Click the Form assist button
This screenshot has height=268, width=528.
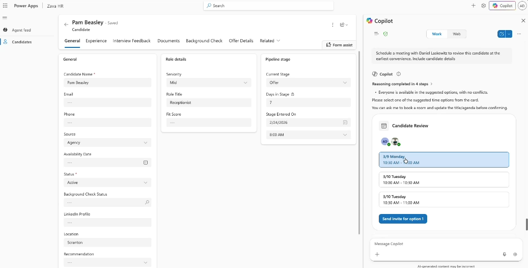point(339,45)
